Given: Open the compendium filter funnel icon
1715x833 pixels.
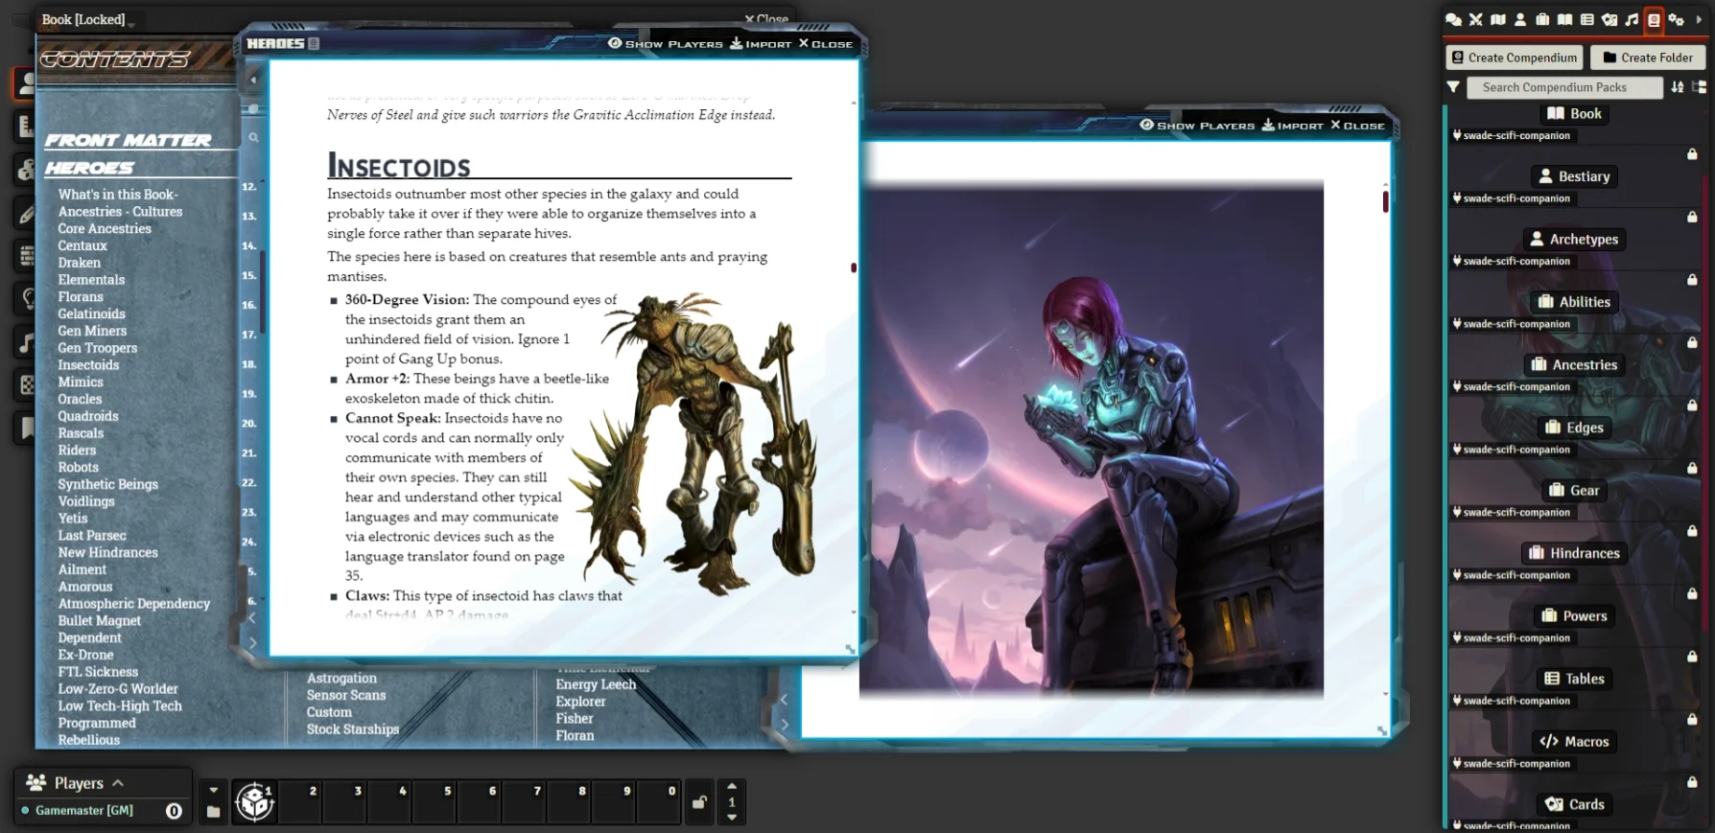Looking at the screenshot, I should click(x=1453, y=87).
